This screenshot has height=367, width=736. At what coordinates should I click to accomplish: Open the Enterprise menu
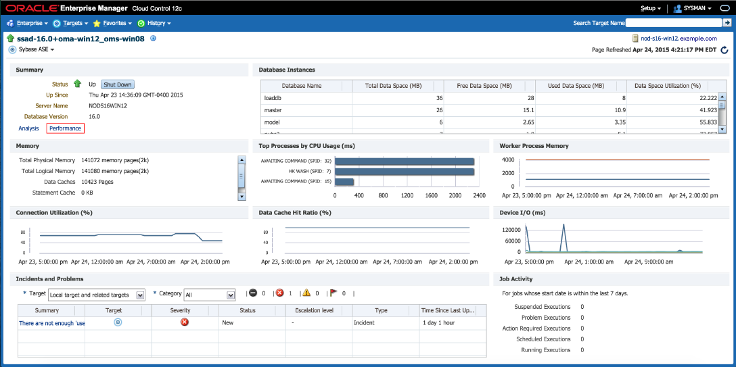pos(32,23)
